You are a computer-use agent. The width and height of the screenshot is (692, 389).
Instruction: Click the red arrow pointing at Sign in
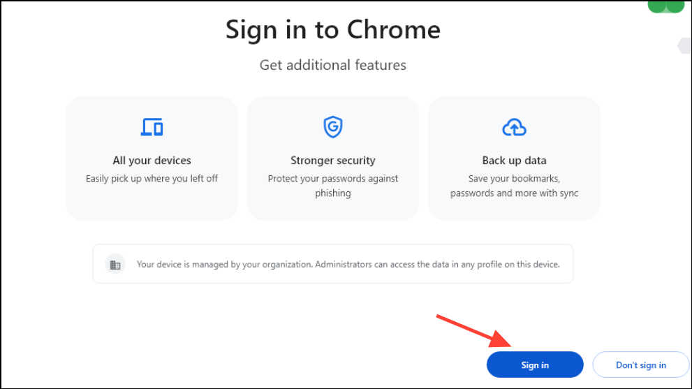pos(474,331)
